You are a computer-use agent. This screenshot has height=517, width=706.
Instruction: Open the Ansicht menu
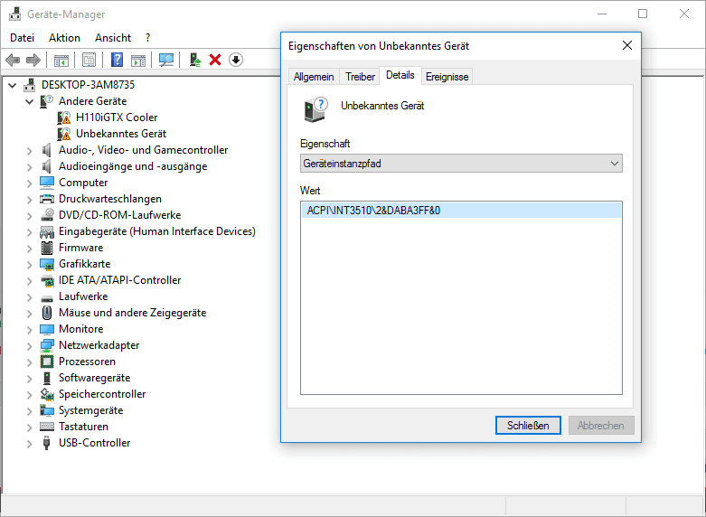point(113,38)
